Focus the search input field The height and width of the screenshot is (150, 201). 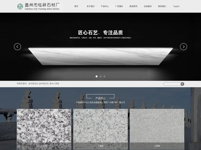172,84
